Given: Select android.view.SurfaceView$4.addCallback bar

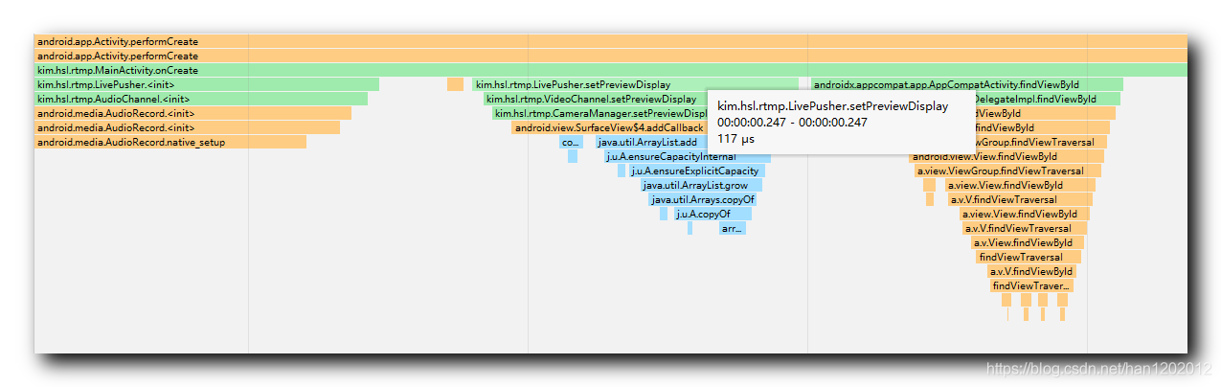Looking at the screenshot, I should (609, 127).
